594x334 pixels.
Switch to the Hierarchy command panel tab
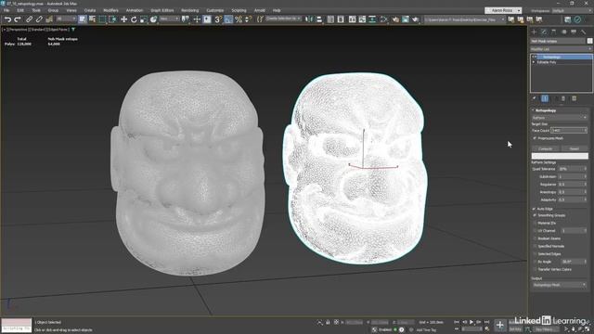(553, 32)
